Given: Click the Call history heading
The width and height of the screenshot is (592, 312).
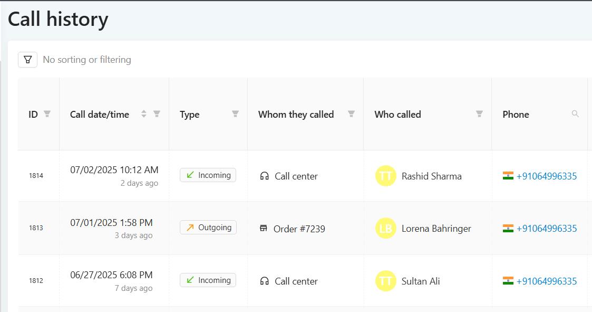Looking at the screenshot, I should point(58,20).
